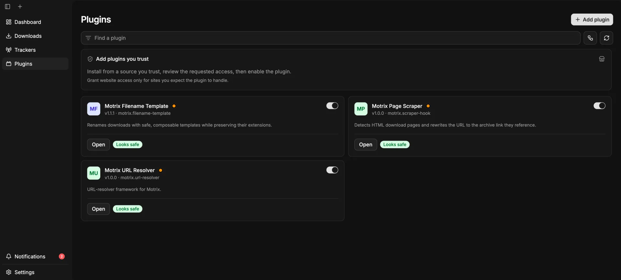Refresh the plugin list
Screen dimensions: 621x280
coord(606,38)
